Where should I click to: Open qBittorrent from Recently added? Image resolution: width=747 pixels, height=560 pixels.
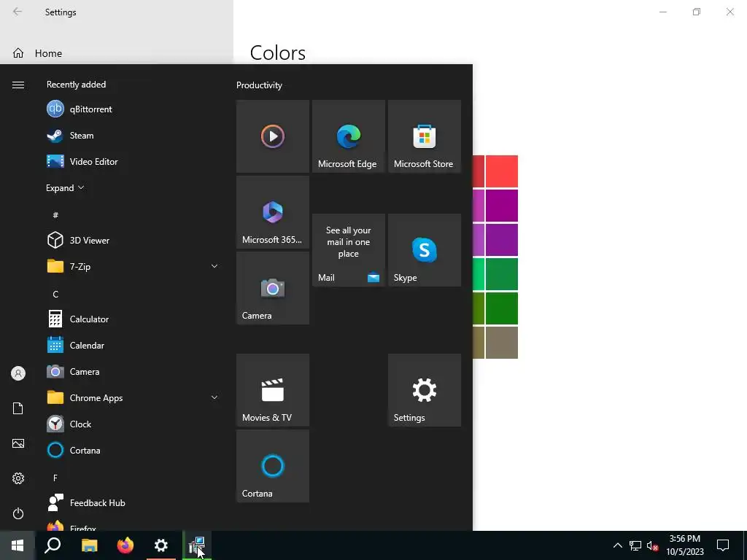(133, 109)
